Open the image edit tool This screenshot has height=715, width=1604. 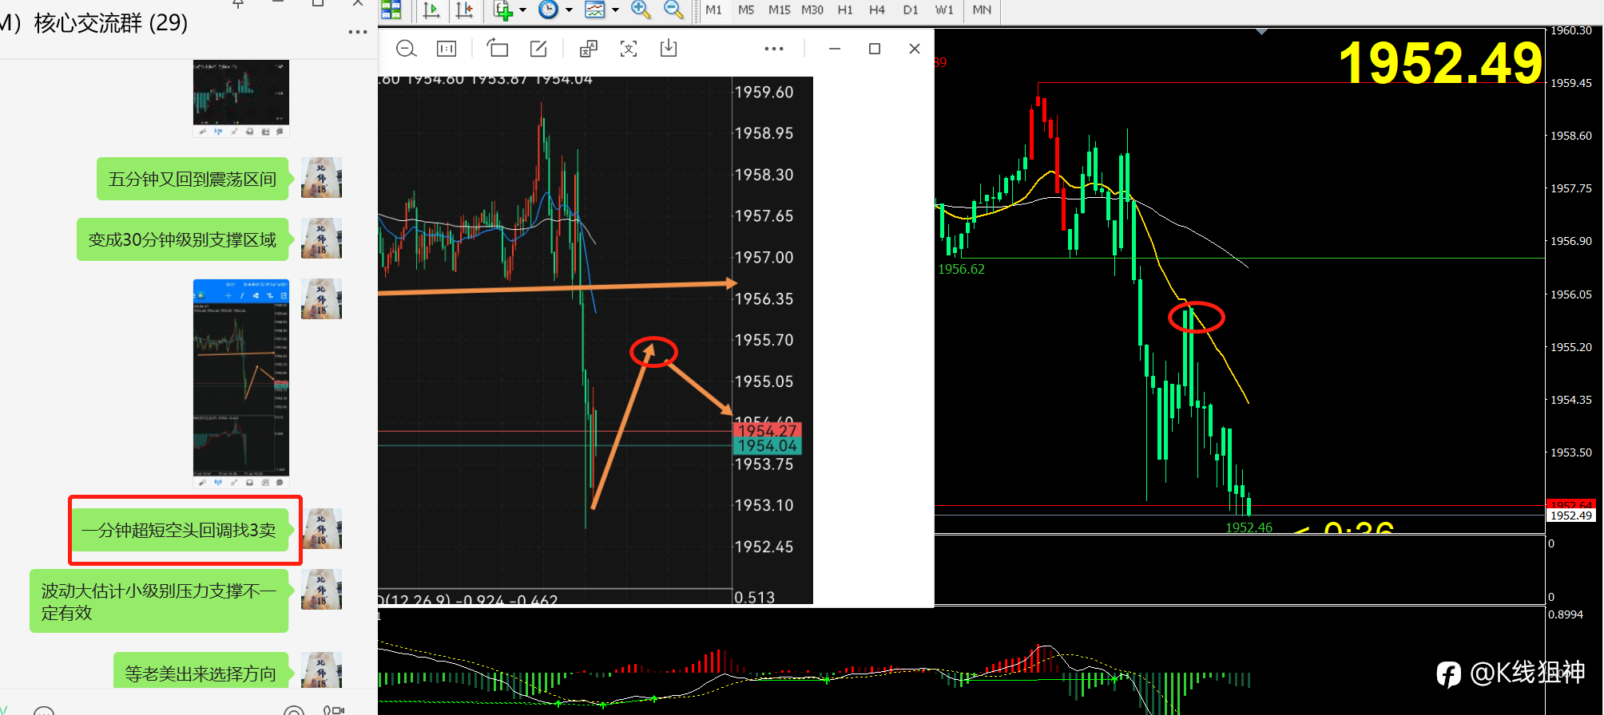coord(539,49)
